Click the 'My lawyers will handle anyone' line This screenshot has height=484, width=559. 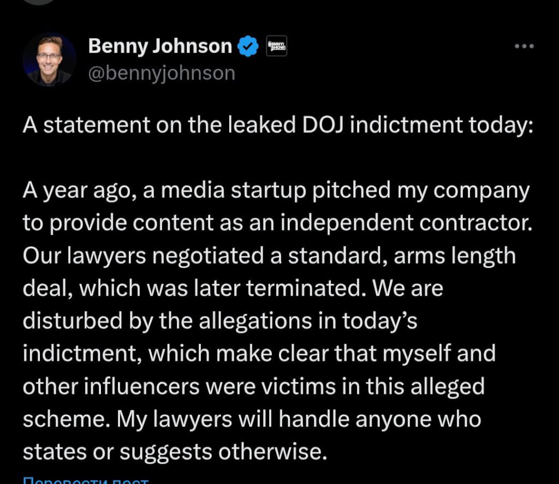pyautogui.click(x=252, y=419)
